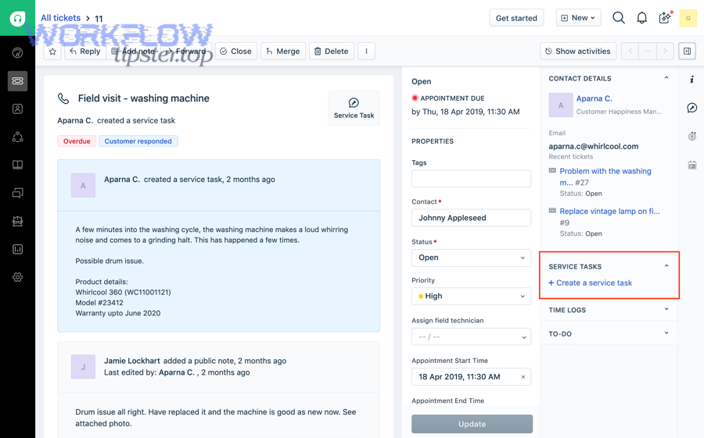Screen dimensions: 704x438
Task: Click the Merge button
Action: (x=283, y=52)
